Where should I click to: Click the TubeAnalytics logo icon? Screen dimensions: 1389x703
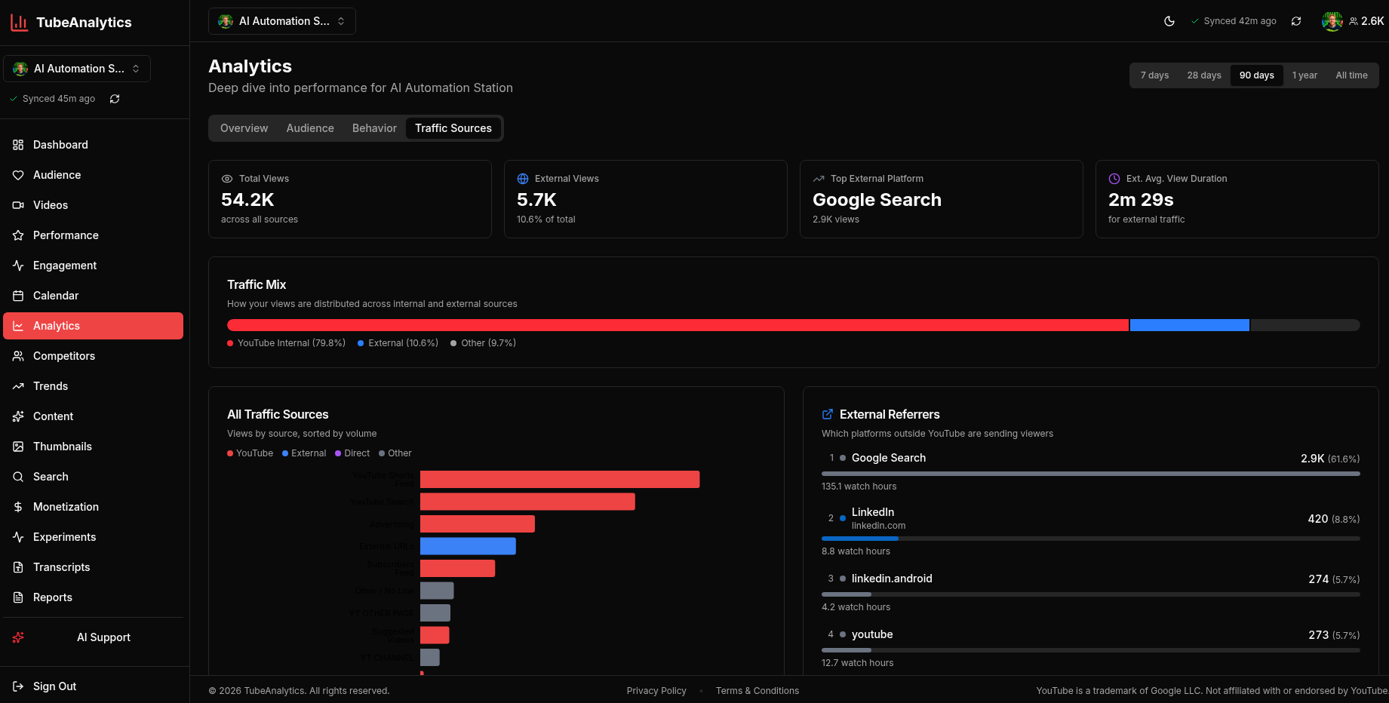(20, 22)
